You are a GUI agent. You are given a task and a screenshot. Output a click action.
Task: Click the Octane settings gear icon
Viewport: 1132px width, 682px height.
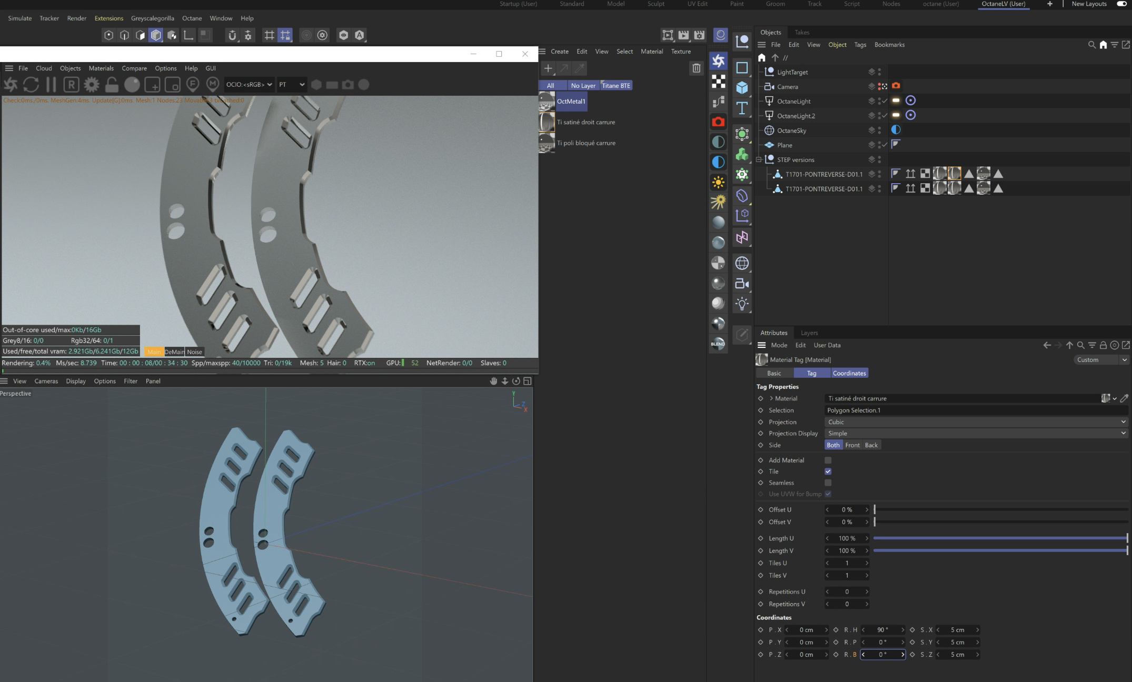coord(92,85)
